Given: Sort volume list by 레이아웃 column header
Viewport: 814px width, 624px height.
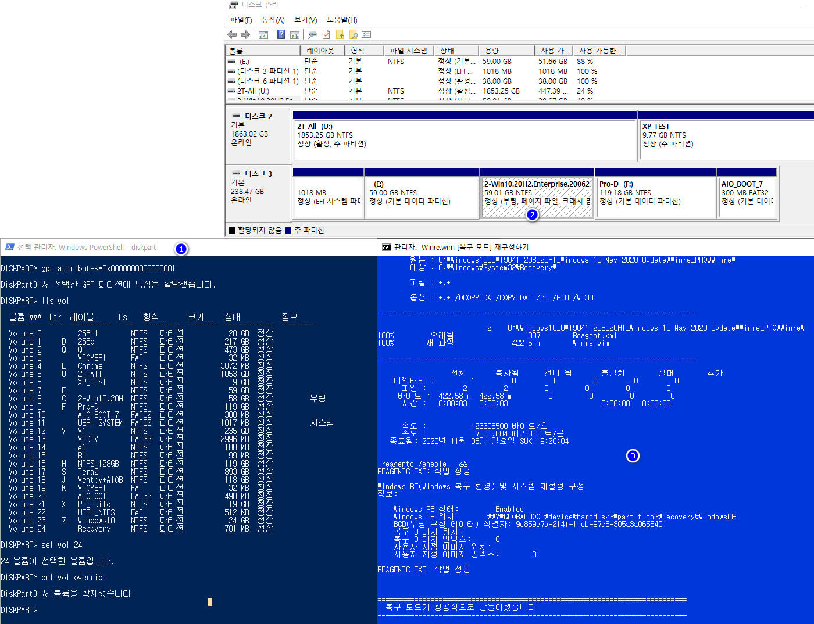Looking at the screenshot, I should [322, 51].
